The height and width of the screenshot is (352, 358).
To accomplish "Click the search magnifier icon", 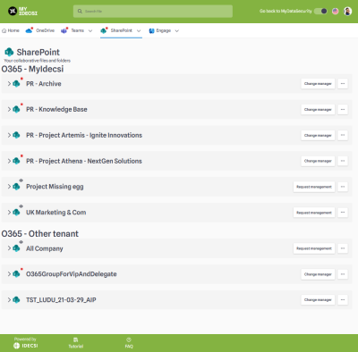I will click(x=80, y=12).
